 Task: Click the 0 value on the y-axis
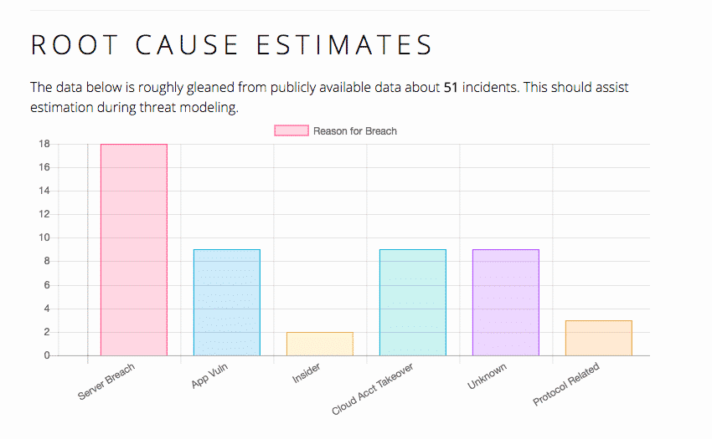tap(47, 355)
